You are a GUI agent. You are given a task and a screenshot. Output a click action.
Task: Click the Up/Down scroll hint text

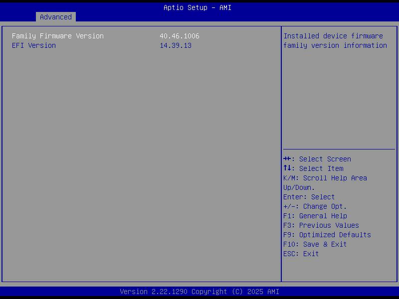[297, 187]
